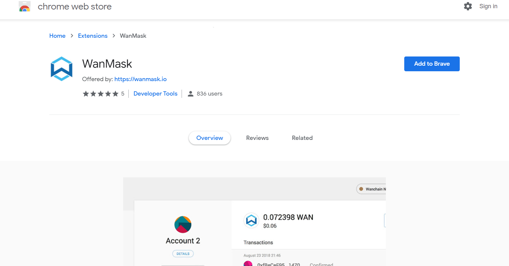Click the WAN token logo beside balance
Screen dimensions: 509x266
tap(251, 220)
